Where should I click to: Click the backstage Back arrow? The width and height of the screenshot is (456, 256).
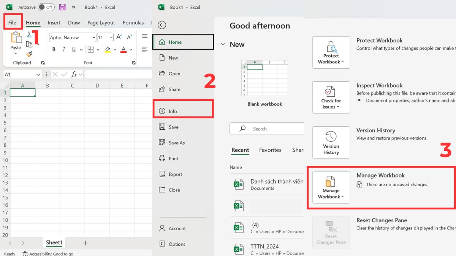[x=162, y=25]
